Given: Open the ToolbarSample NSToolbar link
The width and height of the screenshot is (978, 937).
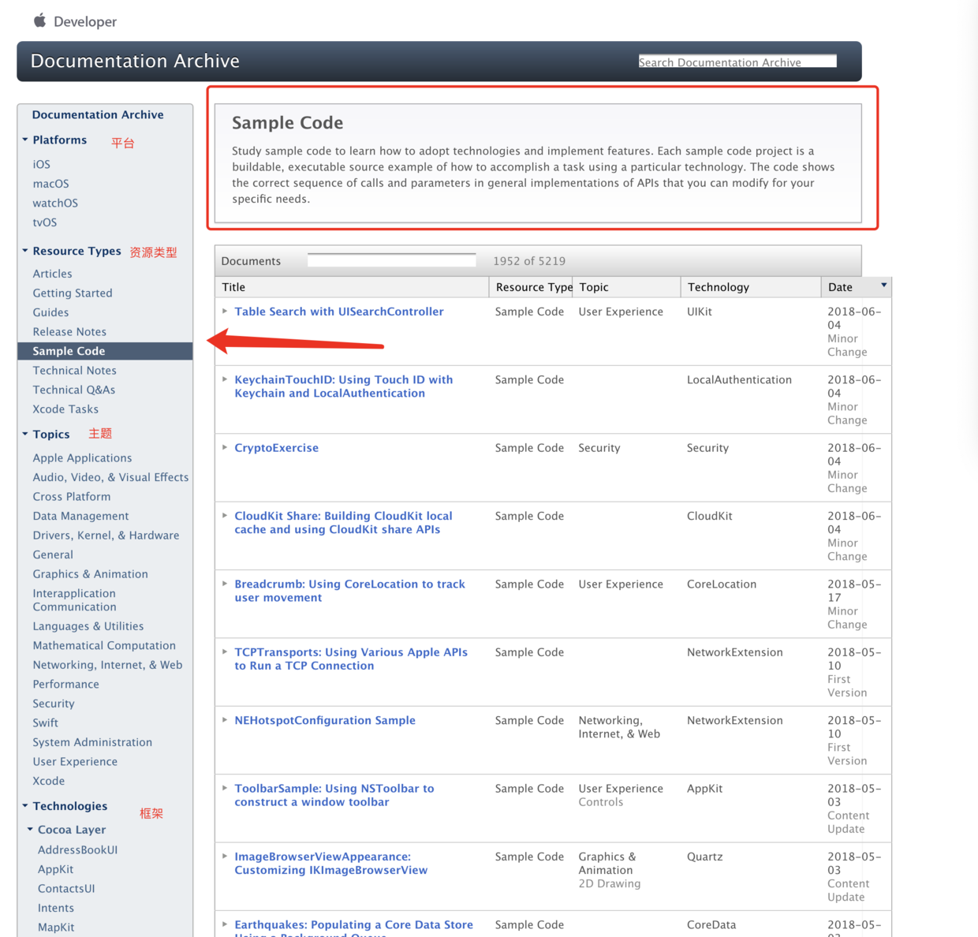Looking at the screenshot, I should [x=334, y=795].
